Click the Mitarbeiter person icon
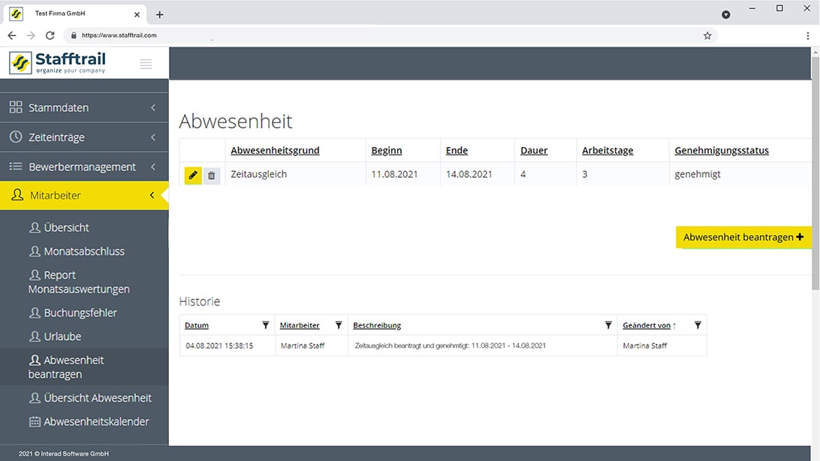This screenshot has height=461, width=820. (17, 195)
